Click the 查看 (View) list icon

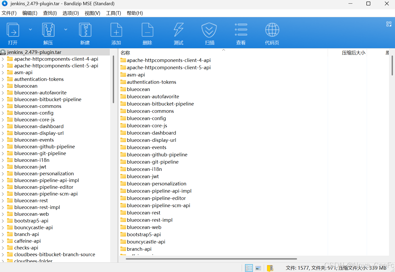click(241, 30)
